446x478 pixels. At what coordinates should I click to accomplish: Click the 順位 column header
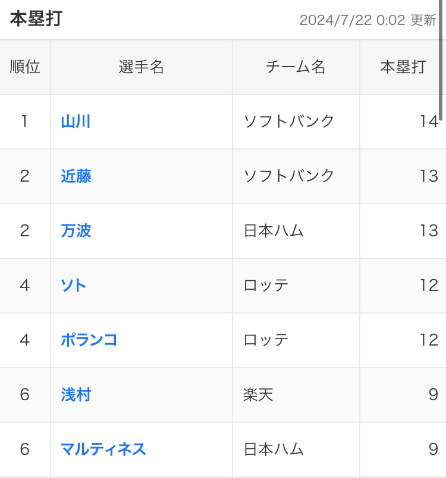(x=25, y=67)
